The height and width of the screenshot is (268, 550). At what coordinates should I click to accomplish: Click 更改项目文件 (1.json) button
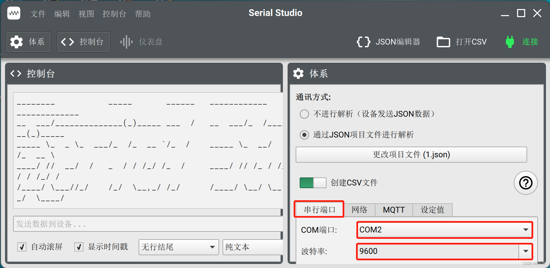(411, 155)
